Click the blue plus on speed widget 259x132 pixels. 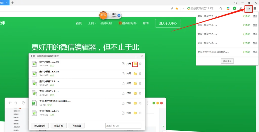(119, 15)
